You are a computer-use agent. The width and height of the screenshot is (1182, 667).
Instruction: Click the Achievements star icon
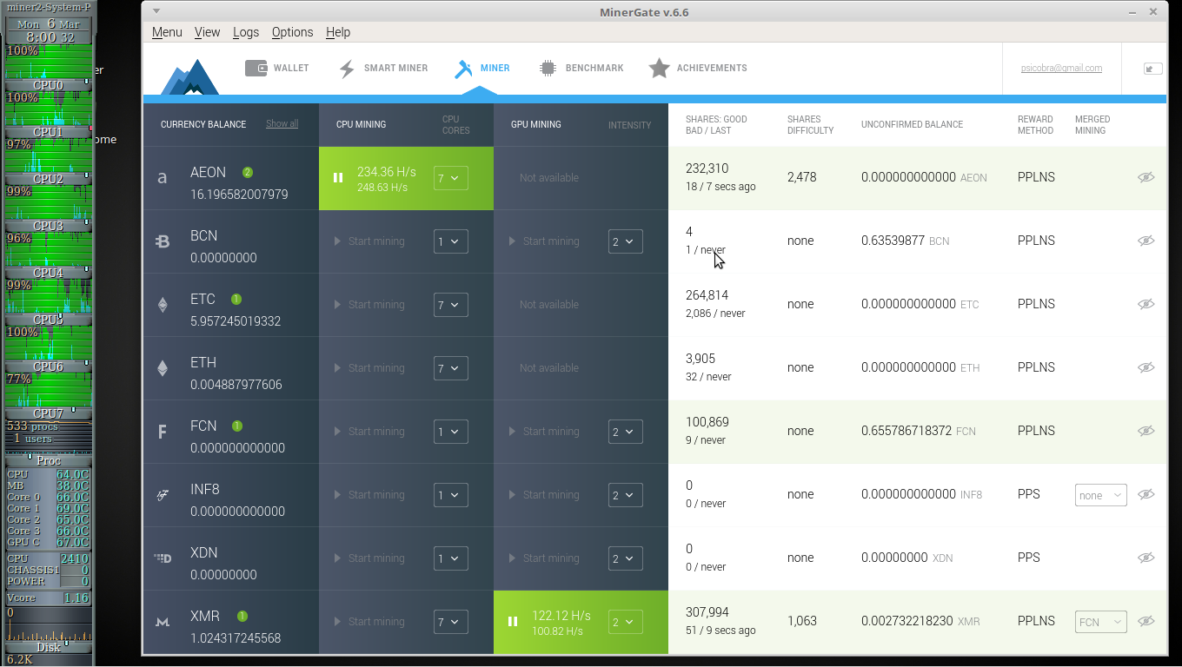[x=659, y=68]
